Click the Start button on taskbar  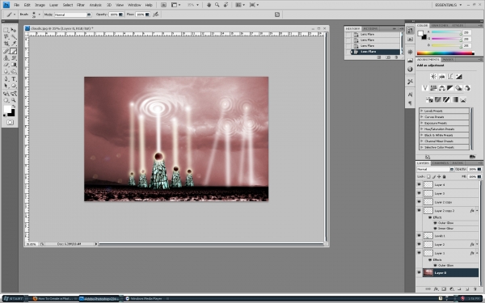click(14, 299)
